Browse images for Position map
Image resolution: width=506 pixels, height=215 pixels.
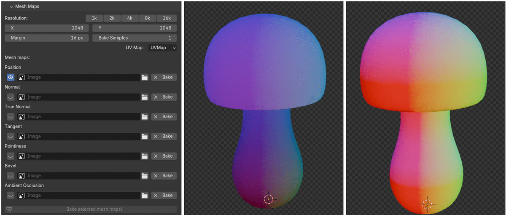click(21, 78)
